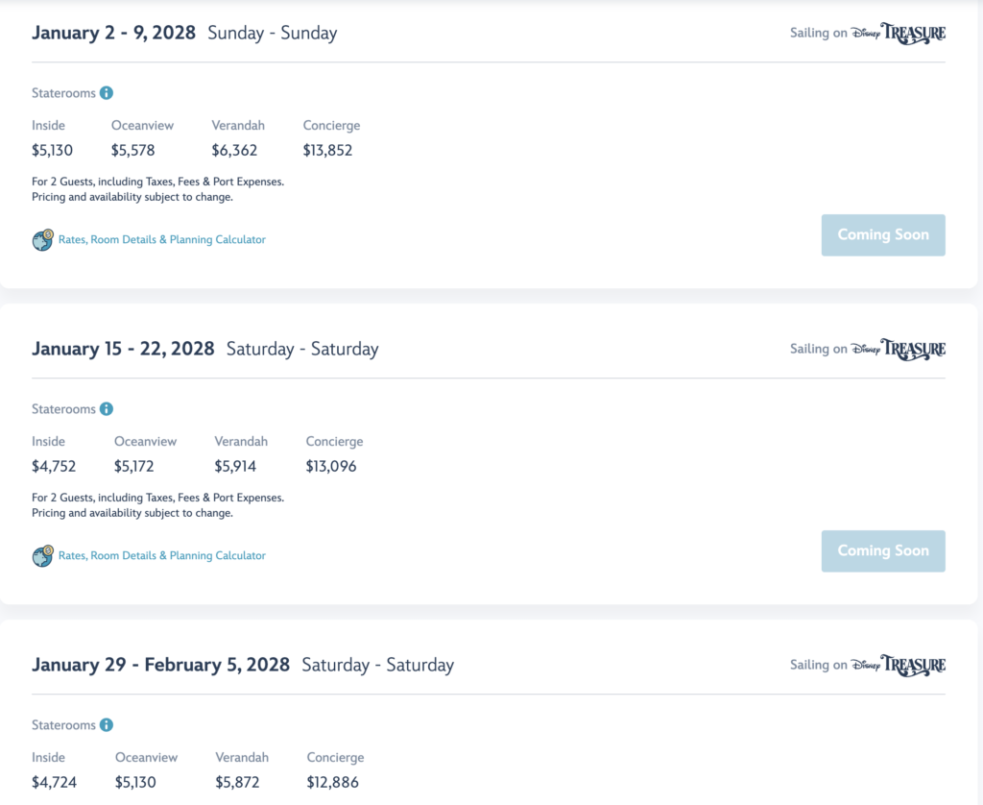The height and width of the screenshot is (805, 983).
Task: Click Disney Treasure logo on January 15 sailing
Action: click(x=899, y=350)
